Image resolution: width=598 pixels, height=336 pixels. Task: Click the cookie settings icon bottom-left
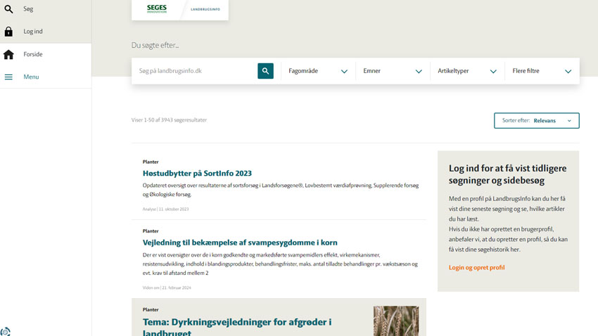click(x=6, y=331)
